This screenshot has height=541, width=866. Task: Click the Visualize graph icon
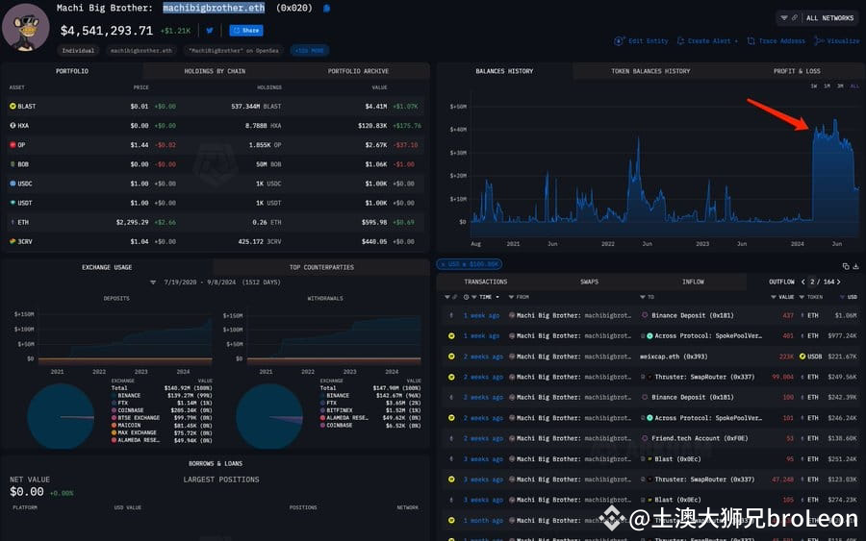(818, 41)
